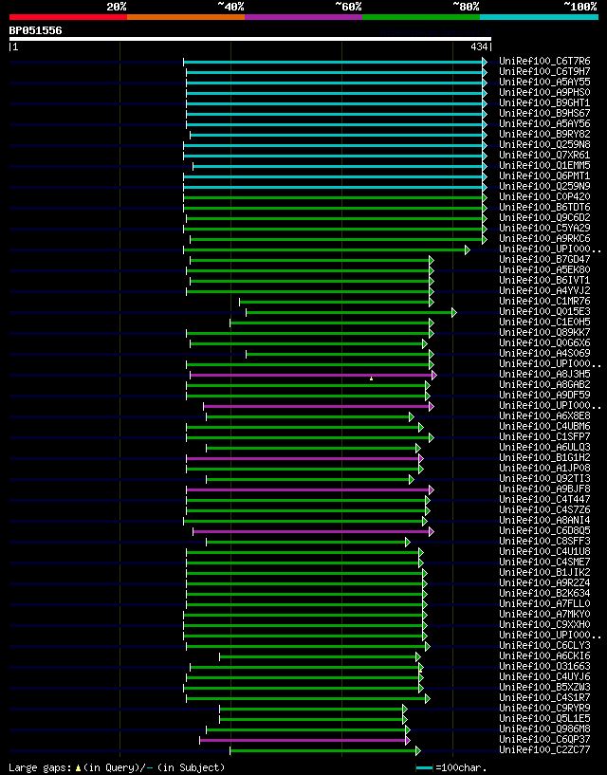Screen dimensions: 607x775
Task: Click the cyan alignment bar for C6T7R6
Action: coord(335,62)
